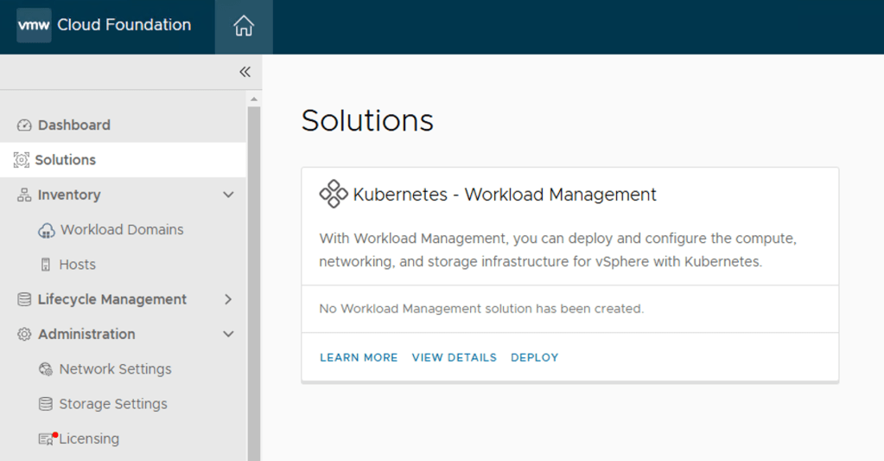The image size is (884, 461).
Task: Click DEPLOY to deploy Workload Management
Action: click(534, 357)
